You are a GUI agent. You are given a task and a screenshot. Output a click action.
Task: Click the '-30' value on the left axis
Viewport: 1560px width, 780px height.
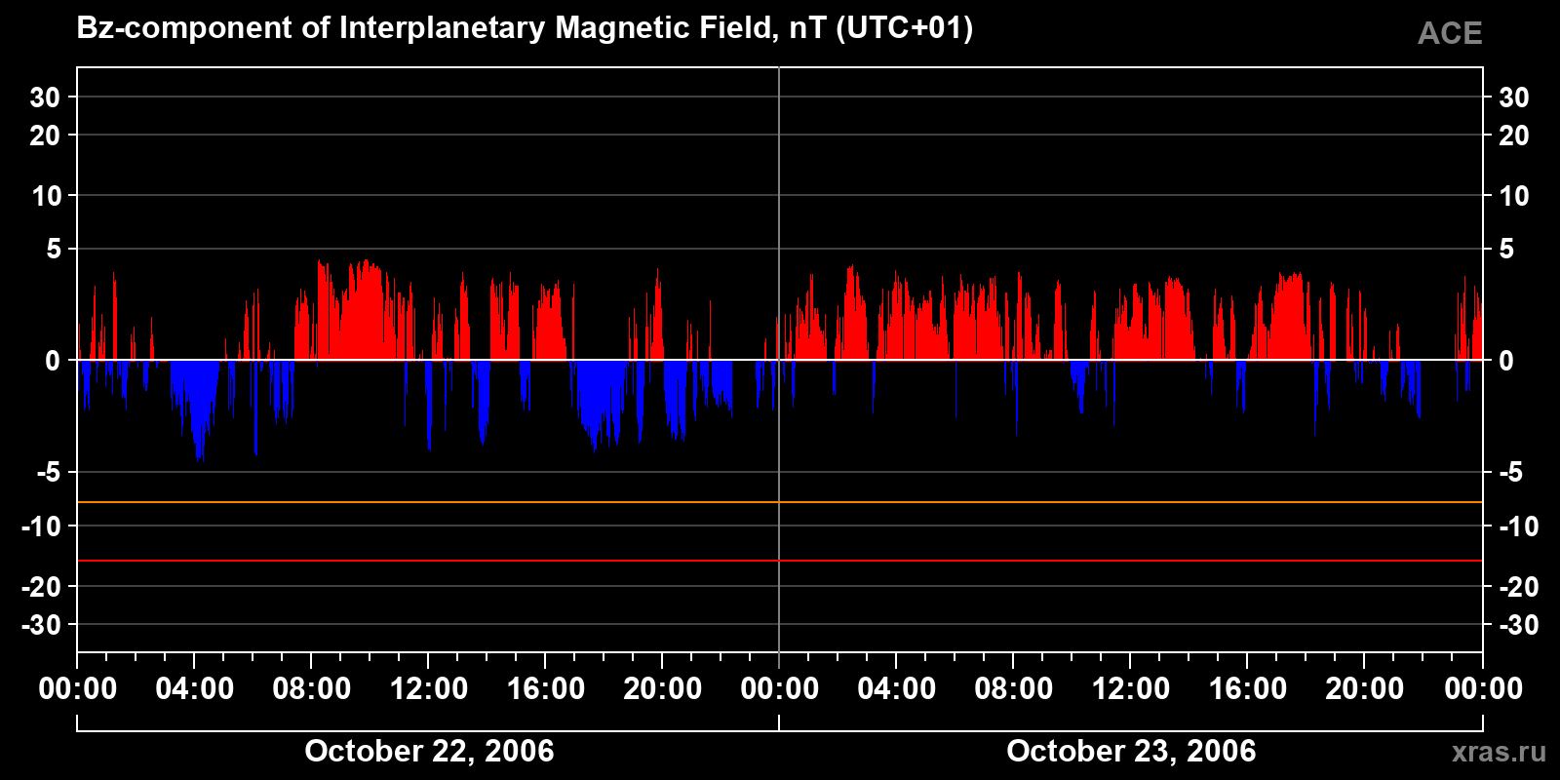42,625
